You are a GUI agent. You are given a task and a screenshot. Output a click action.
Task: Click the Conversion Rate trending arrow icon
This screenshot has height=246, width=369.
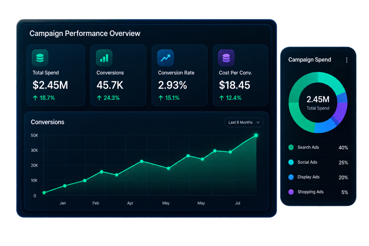point(165,58)
